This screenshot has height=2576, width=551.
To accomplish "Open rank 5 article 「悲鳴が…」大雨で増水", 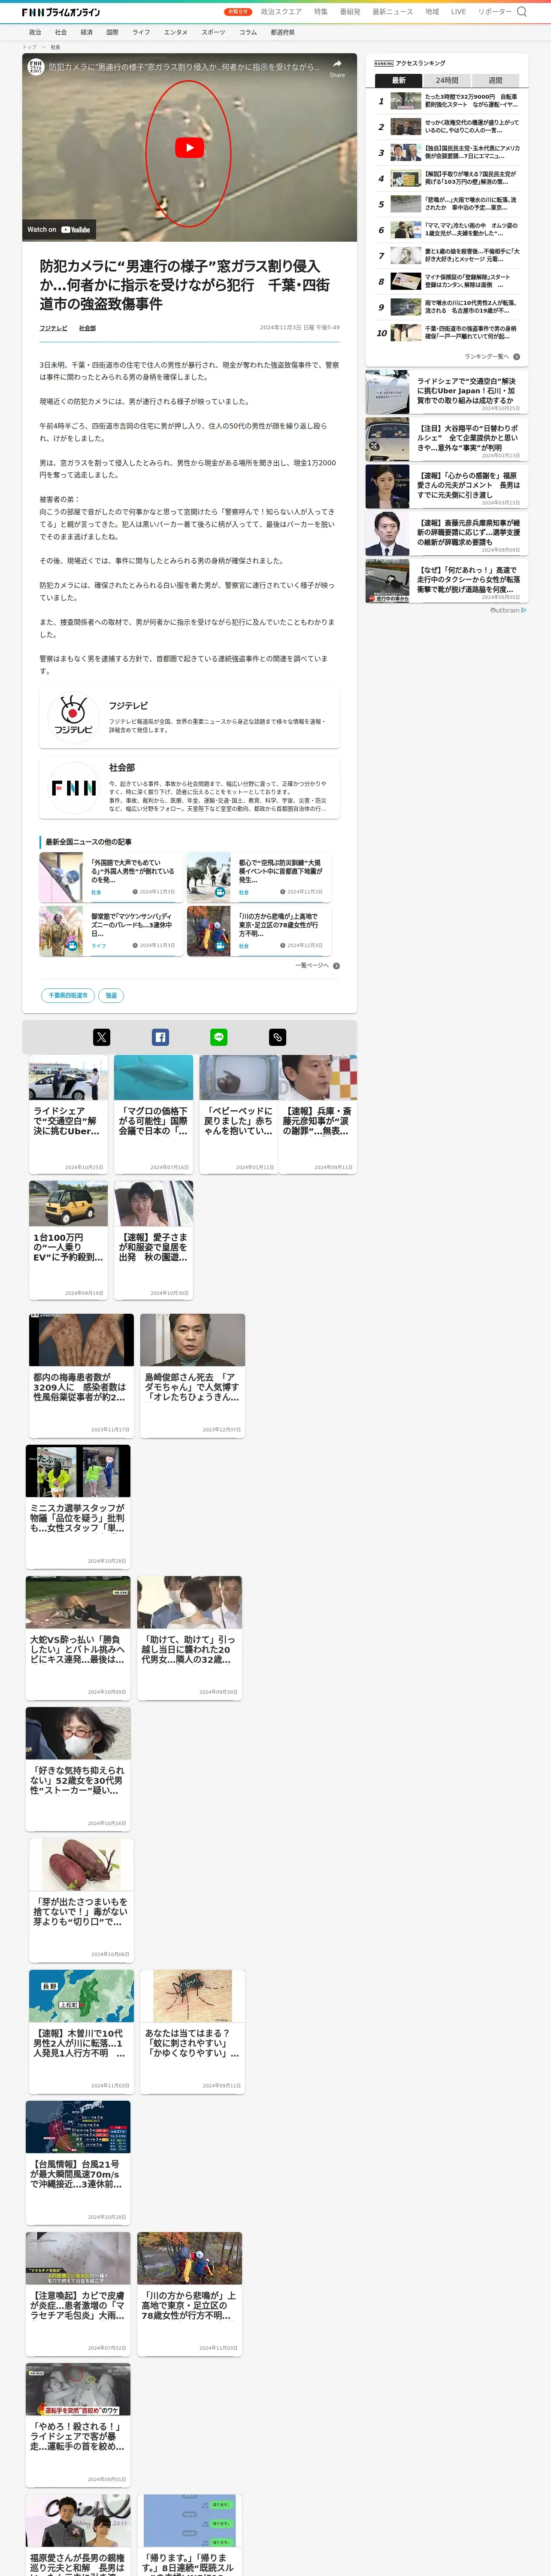I will [x=447, y=204].
